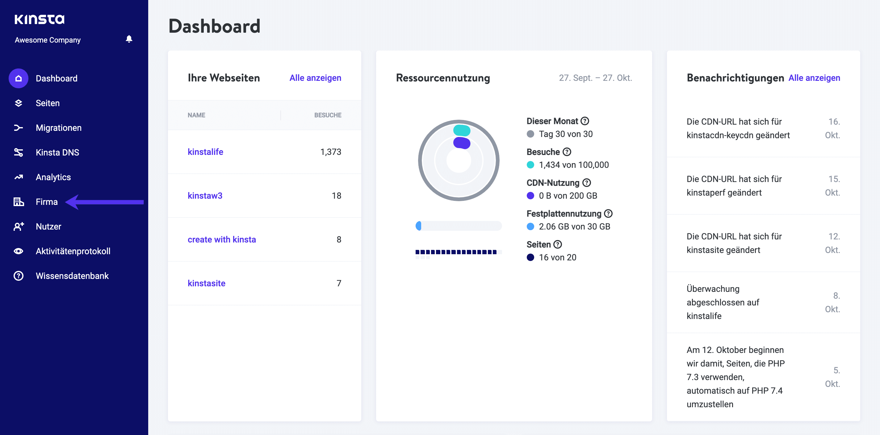The image size is (880, 435).
Task: Select Kinsta DNS menu entry
Action: [57, 152]
